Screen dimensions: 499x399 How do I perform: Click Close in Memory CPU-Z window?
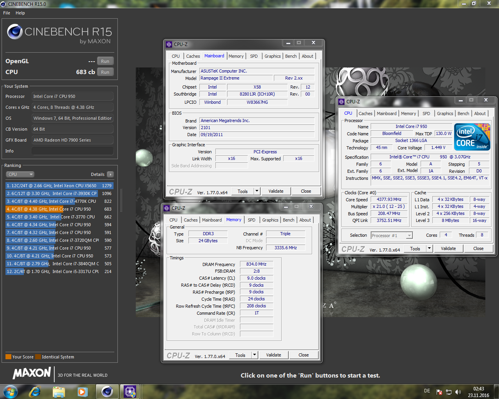(304, 355)
